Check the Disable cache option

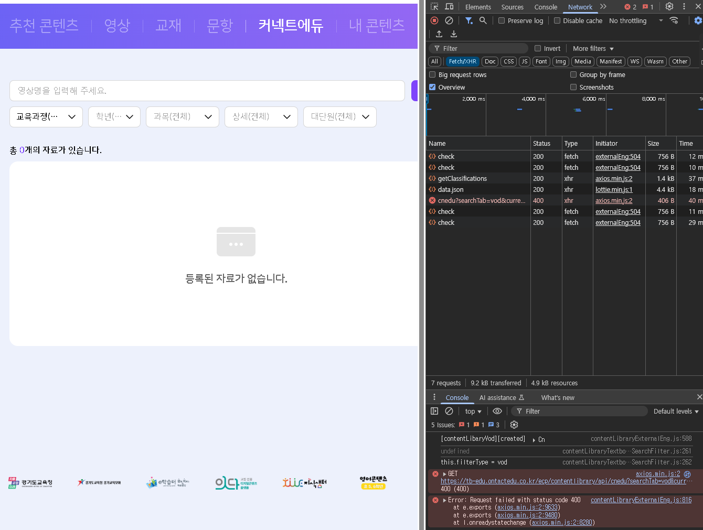click(557, 21)
